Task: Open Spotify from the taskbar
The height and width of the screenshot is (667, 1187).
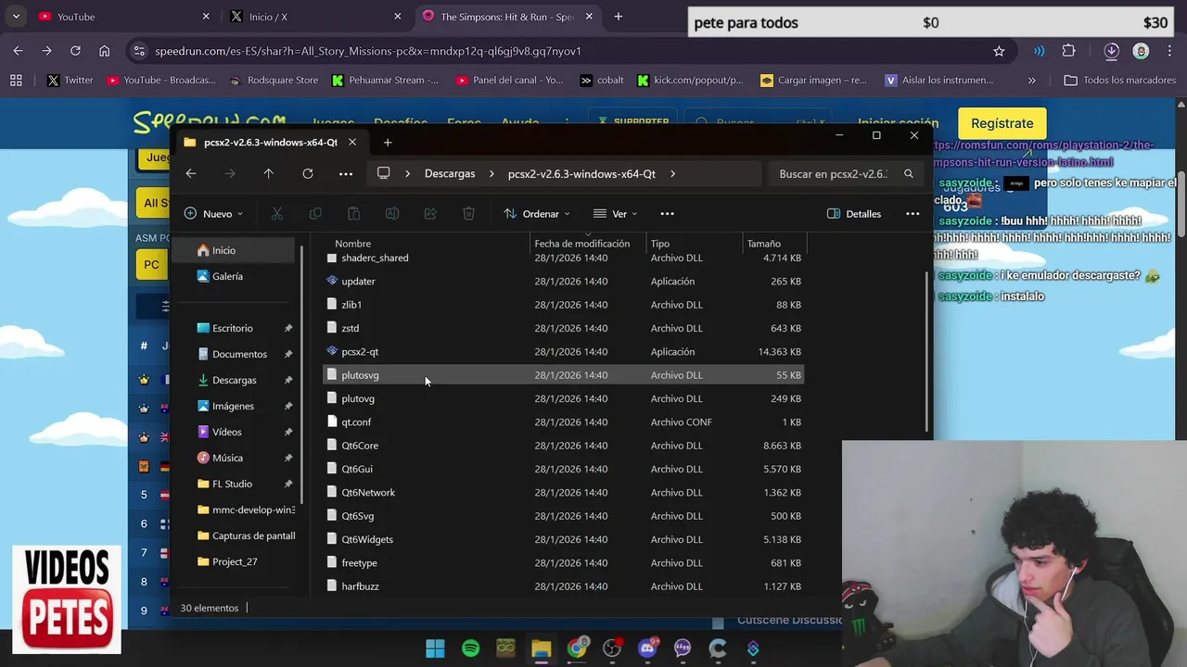Action: coord(470,648)
